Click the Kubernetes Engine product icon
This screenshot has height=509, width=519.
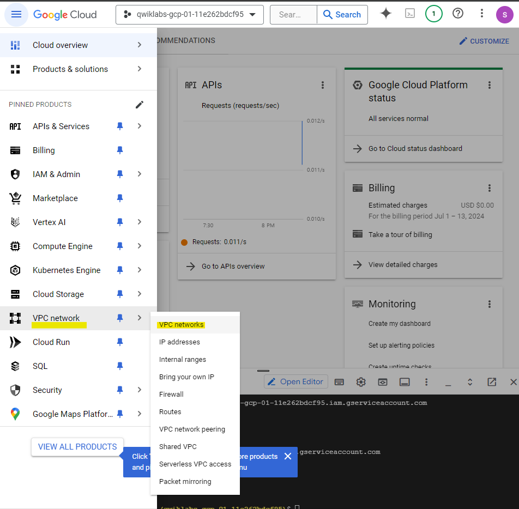point(15,270)
